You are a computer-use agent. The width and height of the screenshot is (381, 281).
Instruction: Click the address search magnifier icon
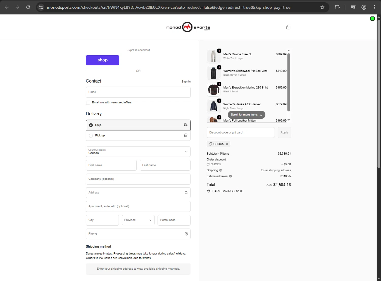(186, 193)
